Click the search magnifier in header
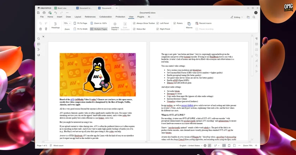The height and width of the screenshot is (155, 296). (254, 17)
